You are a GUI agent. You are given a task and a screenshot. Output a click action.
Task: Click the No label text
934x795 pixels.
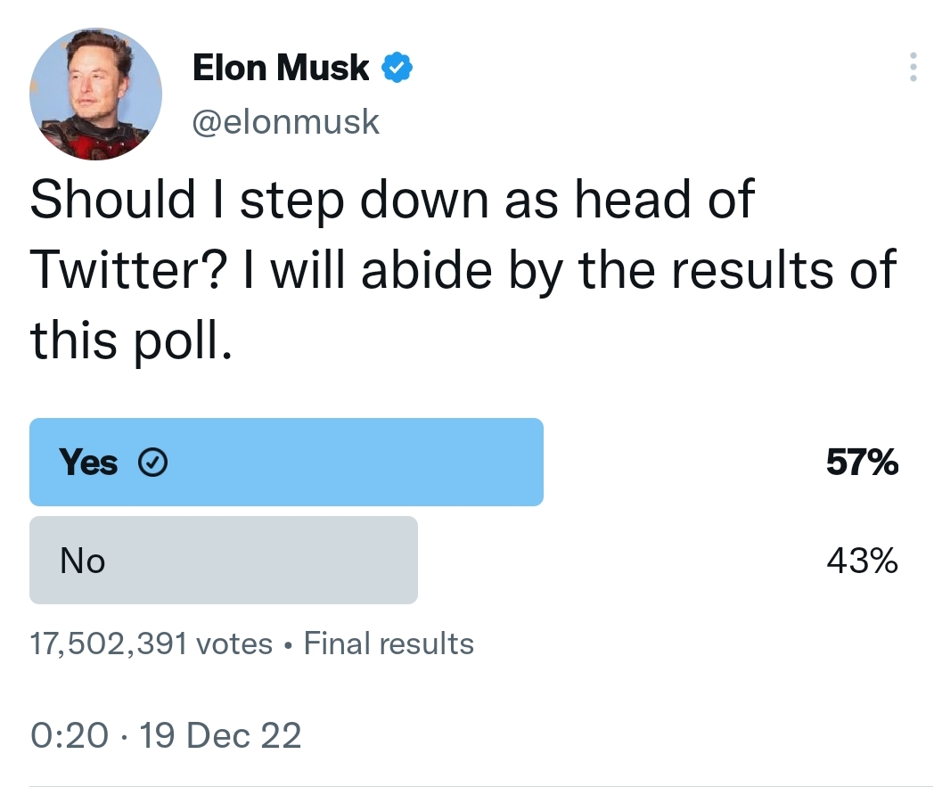coord(82,561)
